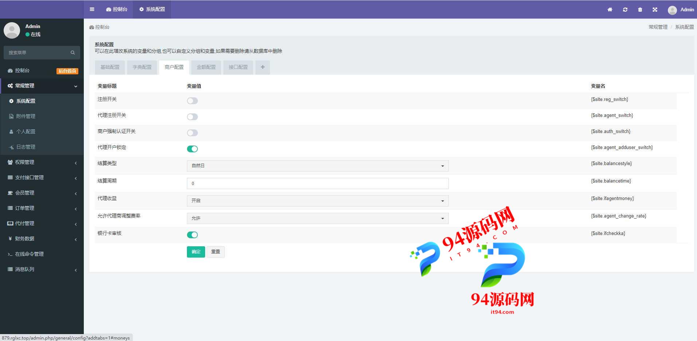Click the 重置 reset button

216,252
